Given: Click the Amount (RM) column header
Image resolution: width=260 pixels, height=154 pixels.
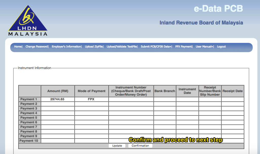Looking at the screenshot, I should click(x=58, y=91).
